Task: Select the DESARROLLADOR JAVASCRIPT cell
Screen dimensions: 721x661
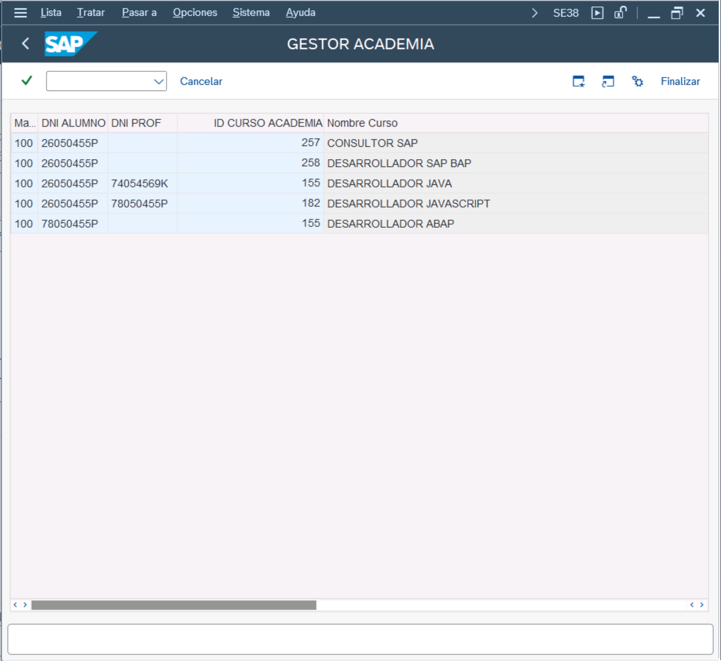Action: [516, 204]
